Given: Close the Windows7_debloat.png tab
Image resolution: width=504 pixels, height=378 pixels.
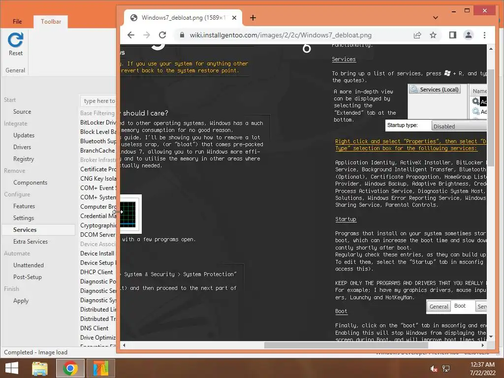Looking at the screenshot, I should [234, 18].
